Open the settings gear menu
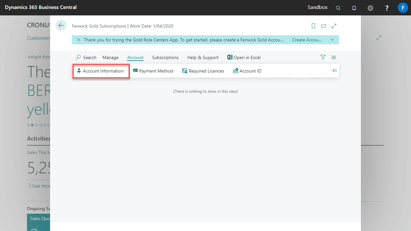The width and height of the screenshot is (411, 231). (370, 8)
